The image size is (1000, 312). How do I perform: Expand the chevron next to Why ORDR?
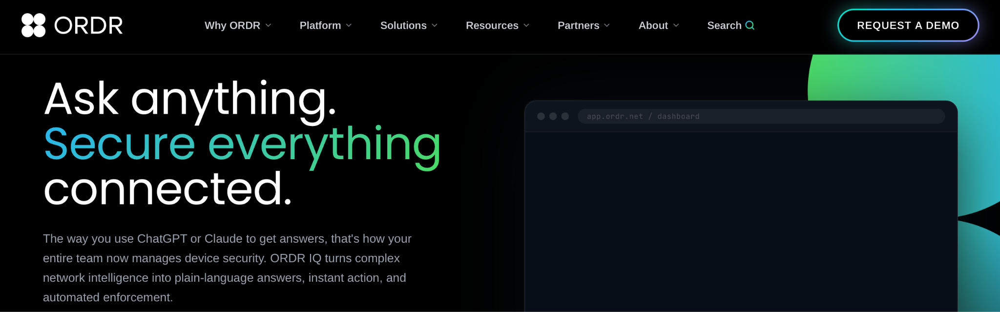click(268, 25)
